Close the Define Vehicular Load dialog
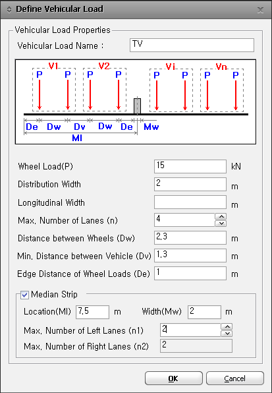272x393 pixels. pyautogui.click(x=261, y=10)
